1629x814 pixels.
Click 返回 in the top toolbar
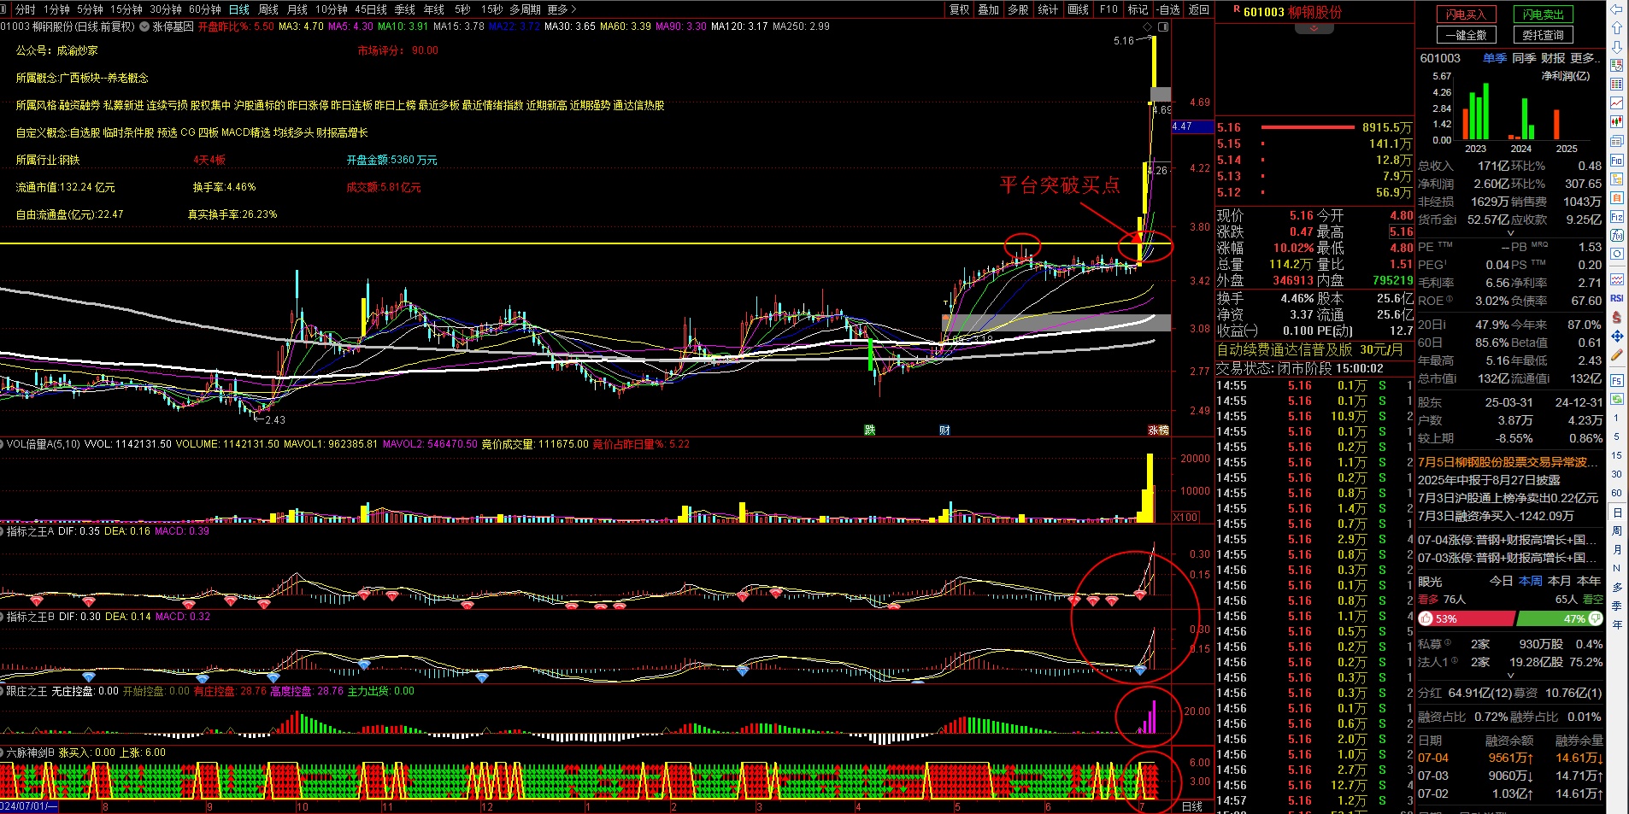pyautogui.click(x=1199, y=9)
